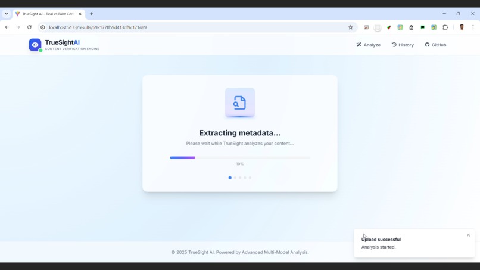This screenshot has height=270, width=480.
Task: Click the clock icon beside History
Action: tap(394, 45)
